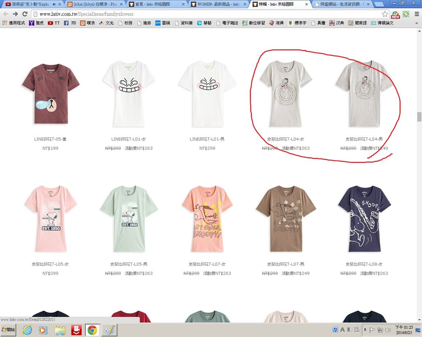The height and width of the screenshot is (337, 422).
Task: Click the navy Snoopy saxophone T-shirt image
Action: pyautogui.click(x=364, y=219)
